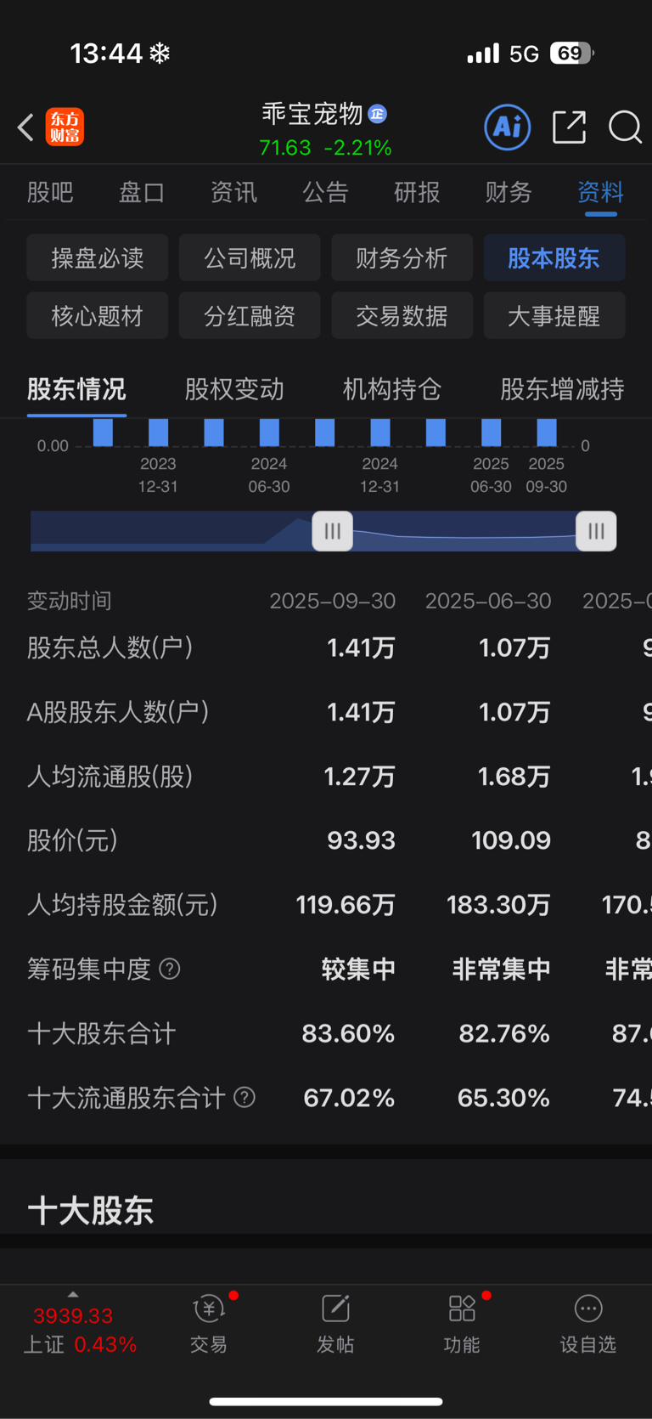The width and height of the screenshot is (652, 1419).
Task: Select 股东情况 sub-tab
Action: pyautogui.click(x=76, y=389)
